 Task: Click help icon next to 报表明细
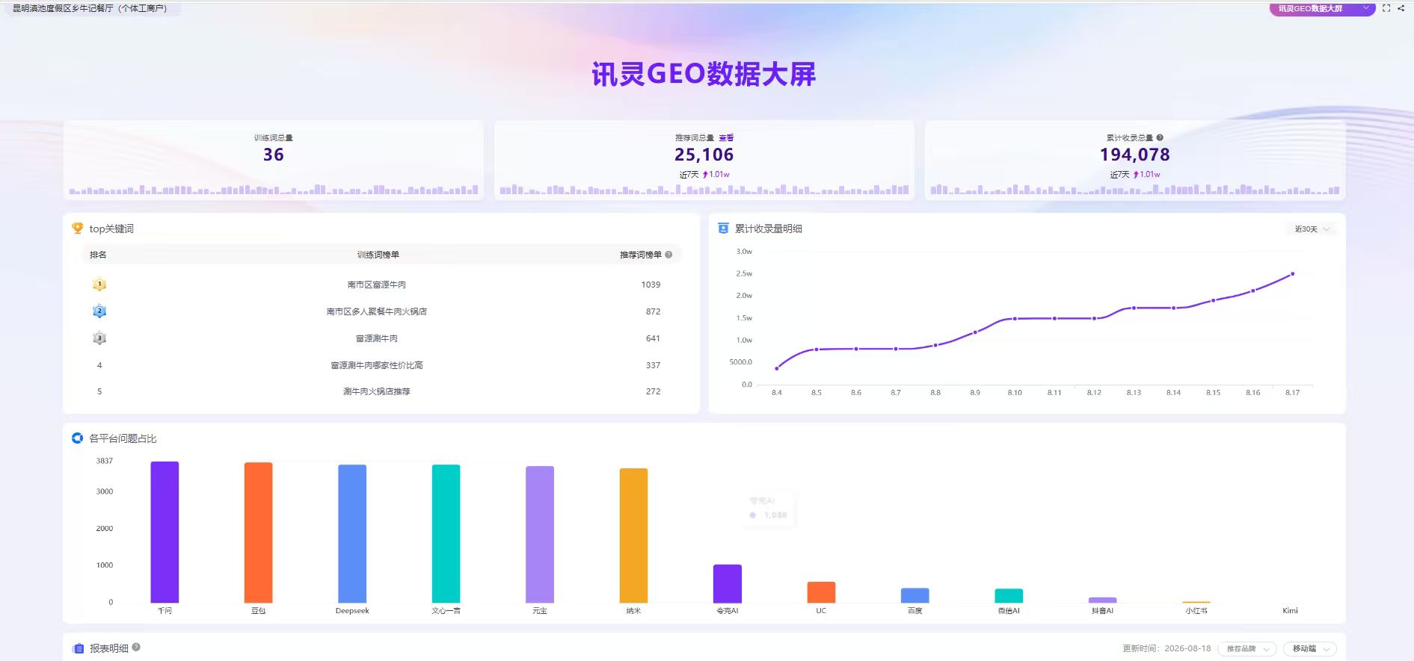click(136, 648)
